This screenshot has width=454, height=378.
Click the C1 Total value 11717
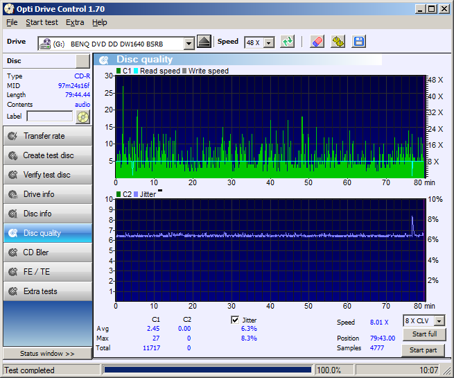pos(151,348)
